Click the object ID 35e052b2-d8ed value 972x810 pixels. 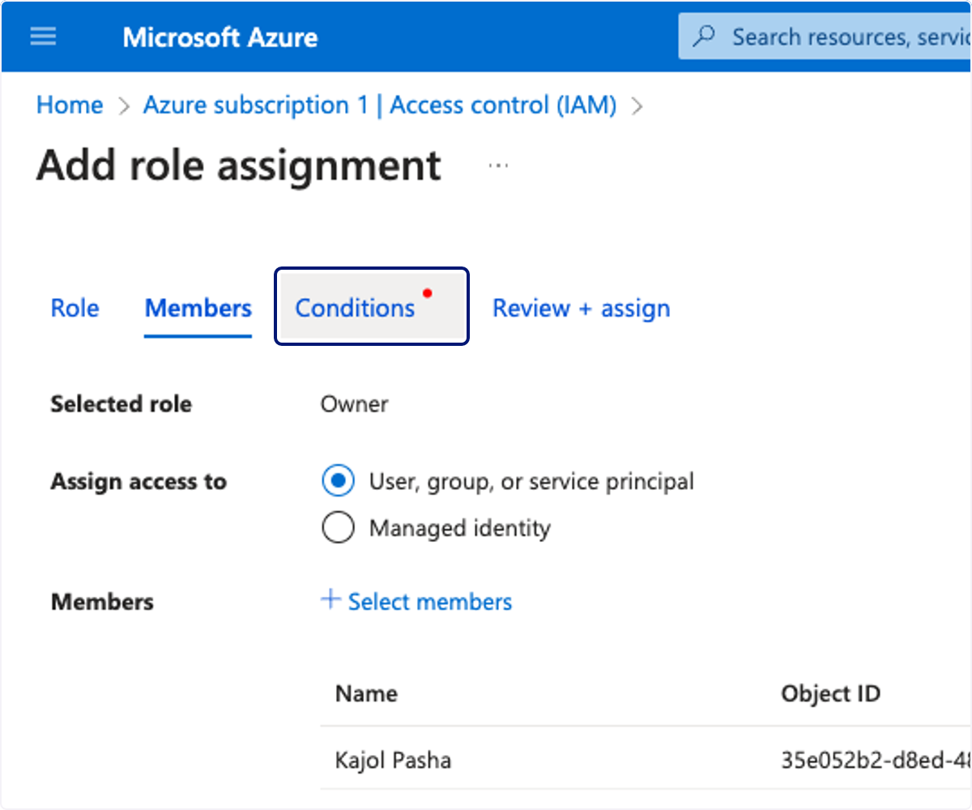click(875, 760)
